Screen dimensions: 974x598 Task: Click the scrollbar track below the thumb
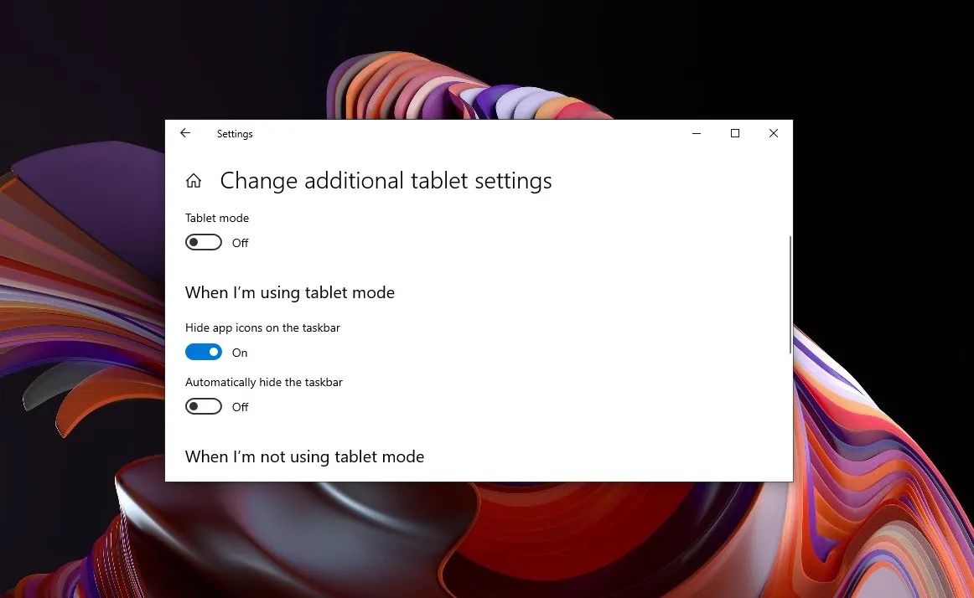click(x=790, y=419)
